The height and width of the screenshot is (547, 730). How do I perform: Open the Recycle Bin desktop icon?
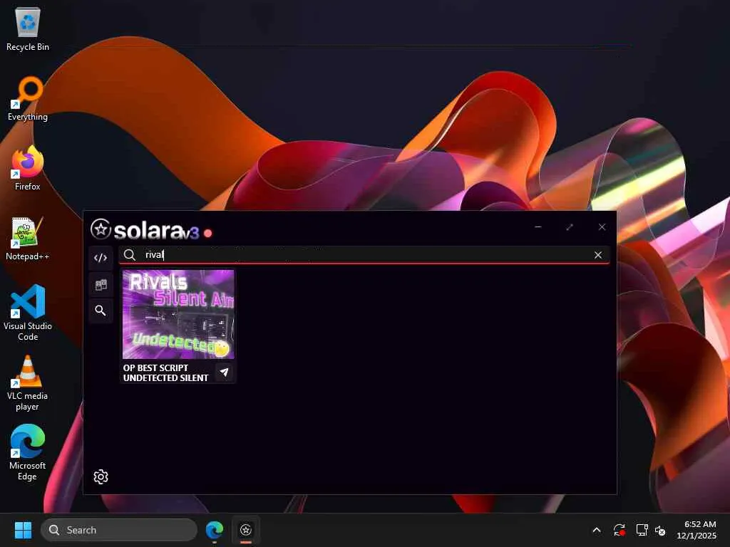[x=28, y=29]
